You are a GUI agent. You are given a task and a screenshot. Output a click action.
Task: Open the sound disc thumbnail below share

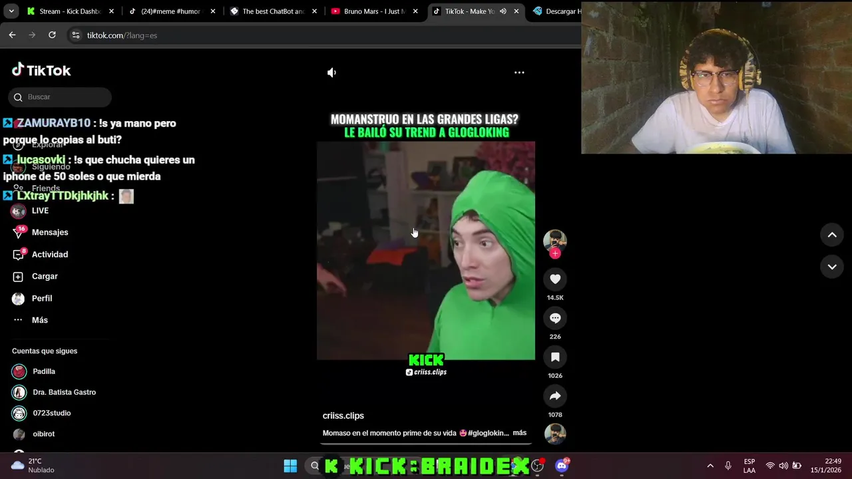point(555,434)
